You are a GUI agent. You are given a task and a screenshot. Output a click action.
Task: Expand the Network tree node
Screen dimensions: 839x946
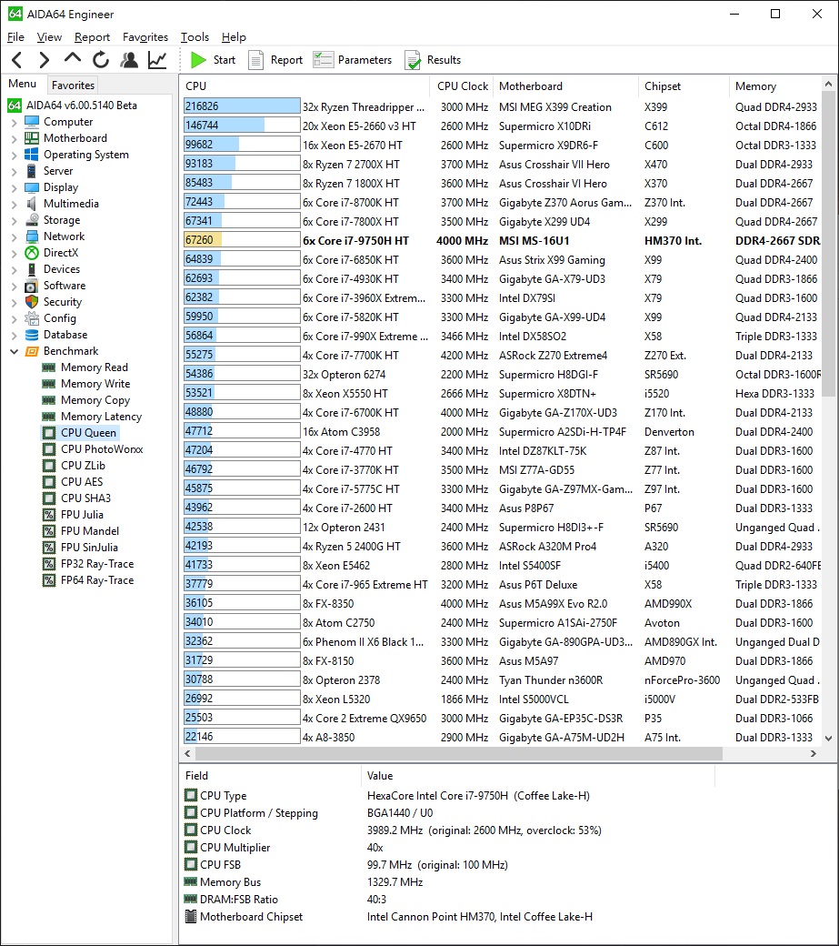coord(14,237)
